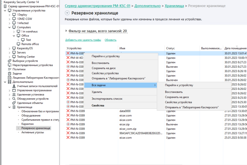The width and height of the screenshot is (247, 165).
Task: Sort by the Дата помещения column header
Action: 235,48
